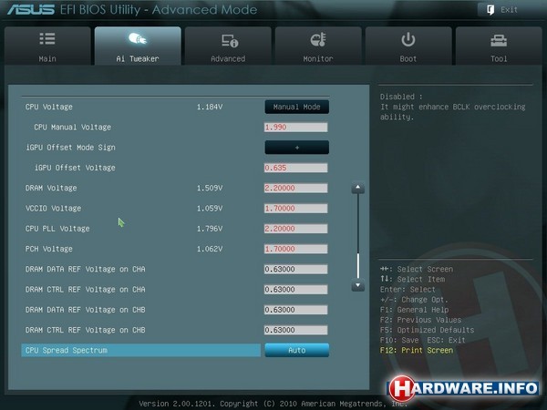The height and width of the screenshot is (410, 547).
Task: Edit DRAM DATA REF Voltage on CHA
Action: click(x=295, y=269)
